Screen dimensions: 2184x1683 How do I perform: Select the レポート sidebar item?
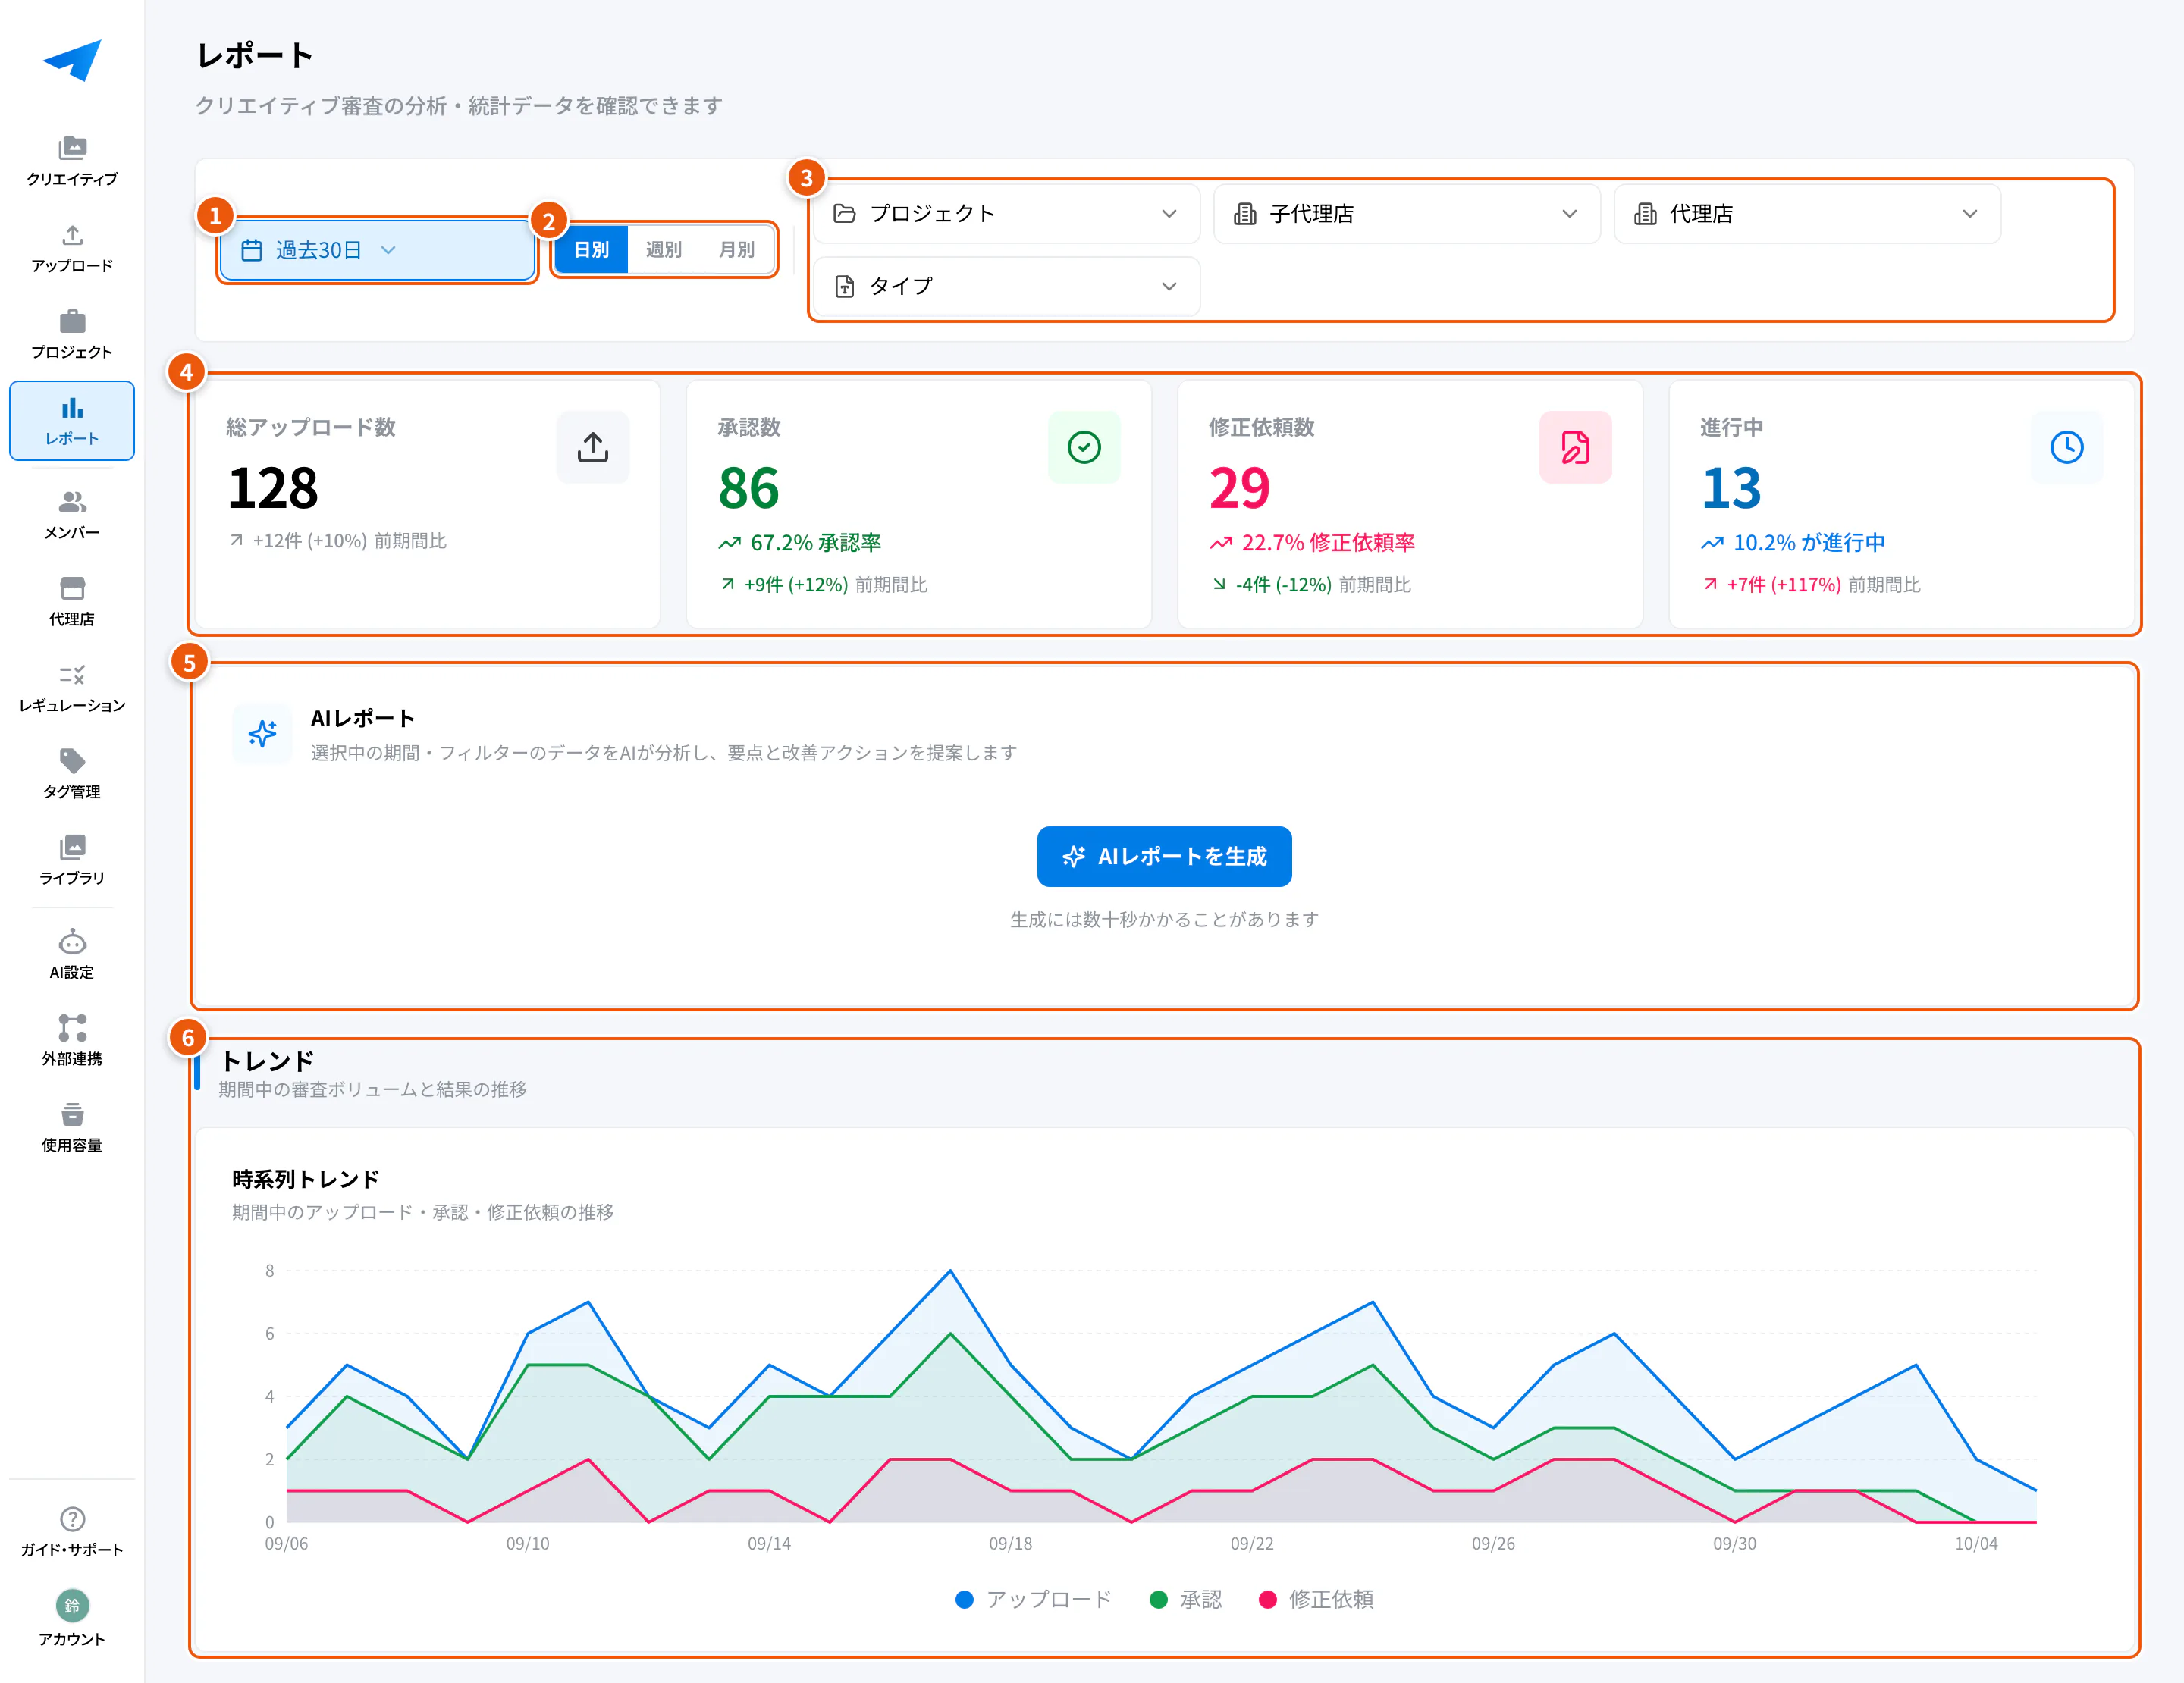tap(72, 421)
